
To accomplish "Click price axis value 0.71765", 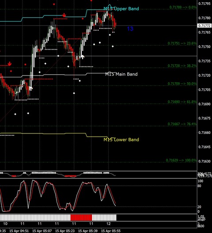I will (x=204, y=32).
